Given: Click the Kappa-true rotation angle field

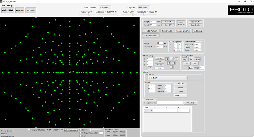Looking at the screenshot, I should coord(198,45).
